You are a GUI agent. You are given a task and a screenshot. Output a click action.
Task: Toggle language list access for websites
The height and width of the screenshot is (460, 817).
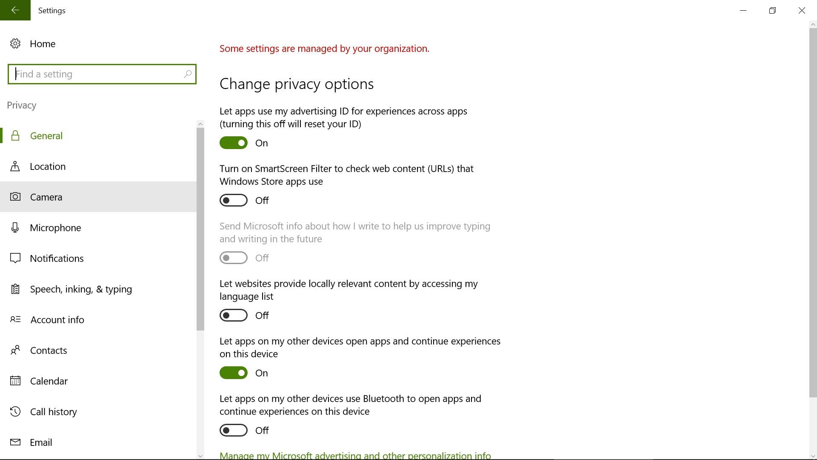[234, 316]
